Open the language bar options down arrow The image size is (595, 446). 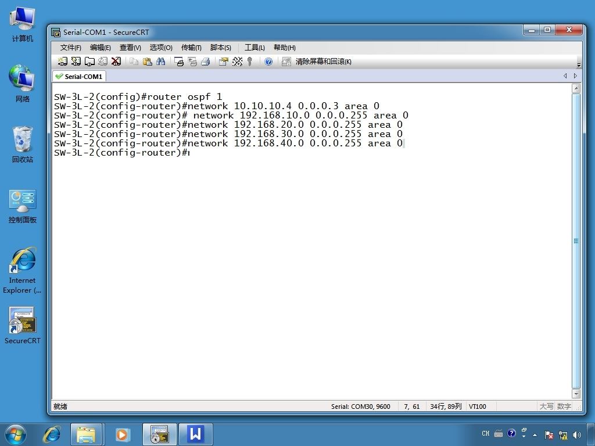tap(524, 437)
